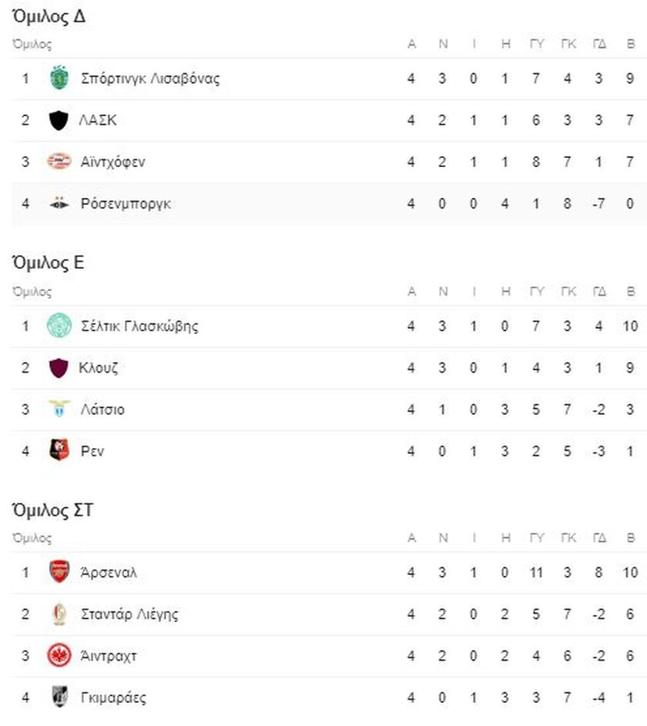This screenshot has height=726, width=647.
Task: Click the Rennes (Ρεν) red-black logo
Action: (x=59, y=450)
